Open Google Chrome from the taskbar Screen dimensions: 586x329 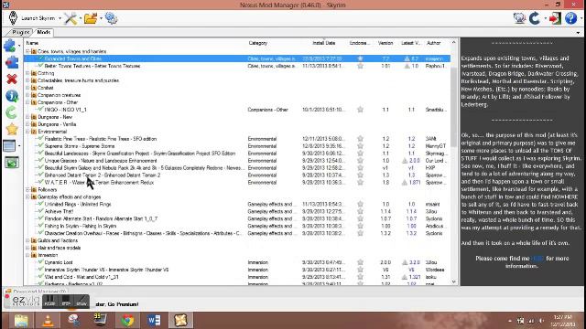click(127, 321)
